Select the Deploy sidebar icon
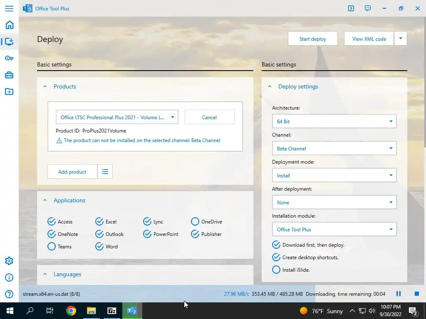 (9, 42)
